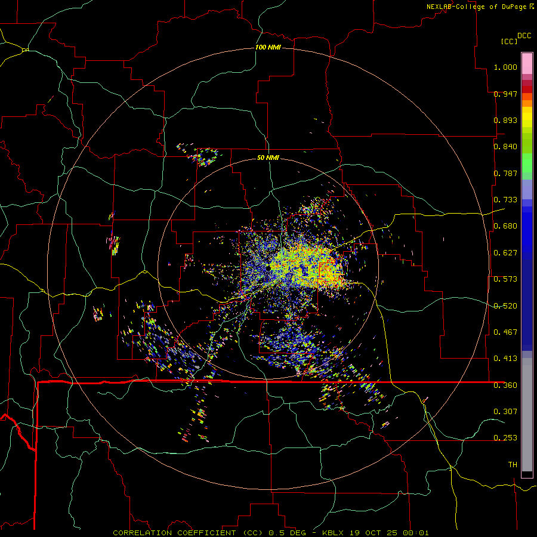This screenshot has height=537, width=537.
Task: Click the gray low-value segment of color bar
Action: pos(527,415)
